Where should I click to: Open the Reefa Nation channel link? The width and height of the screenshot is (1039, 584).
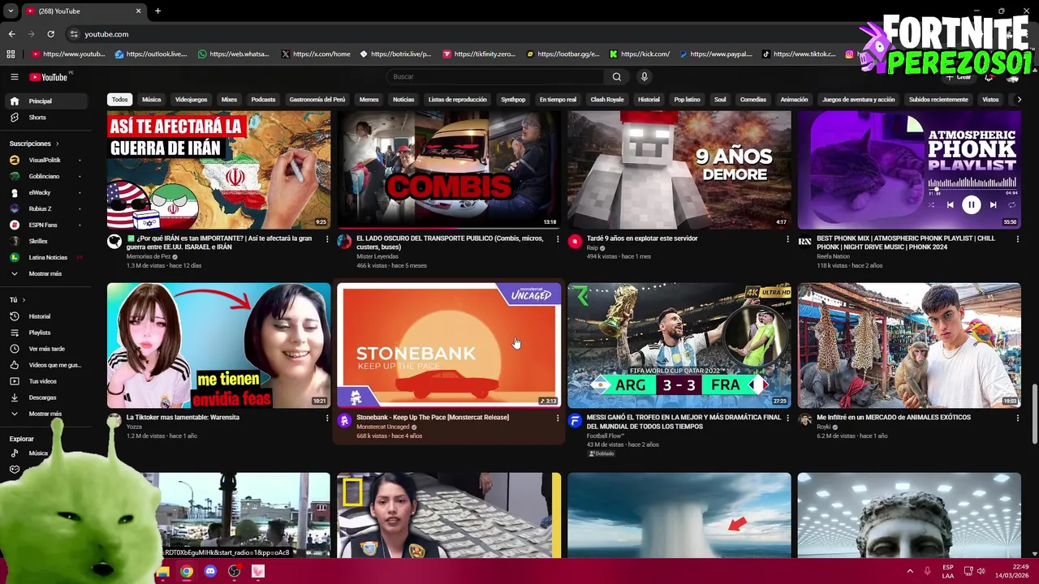833,256
